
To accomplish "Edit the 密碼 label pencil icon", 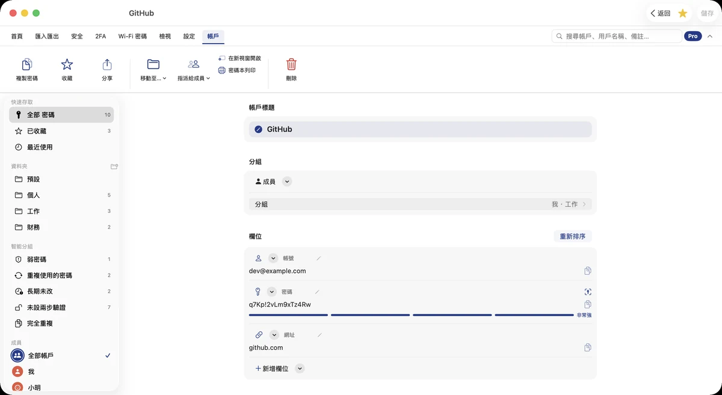I will [x=317, y=292].
